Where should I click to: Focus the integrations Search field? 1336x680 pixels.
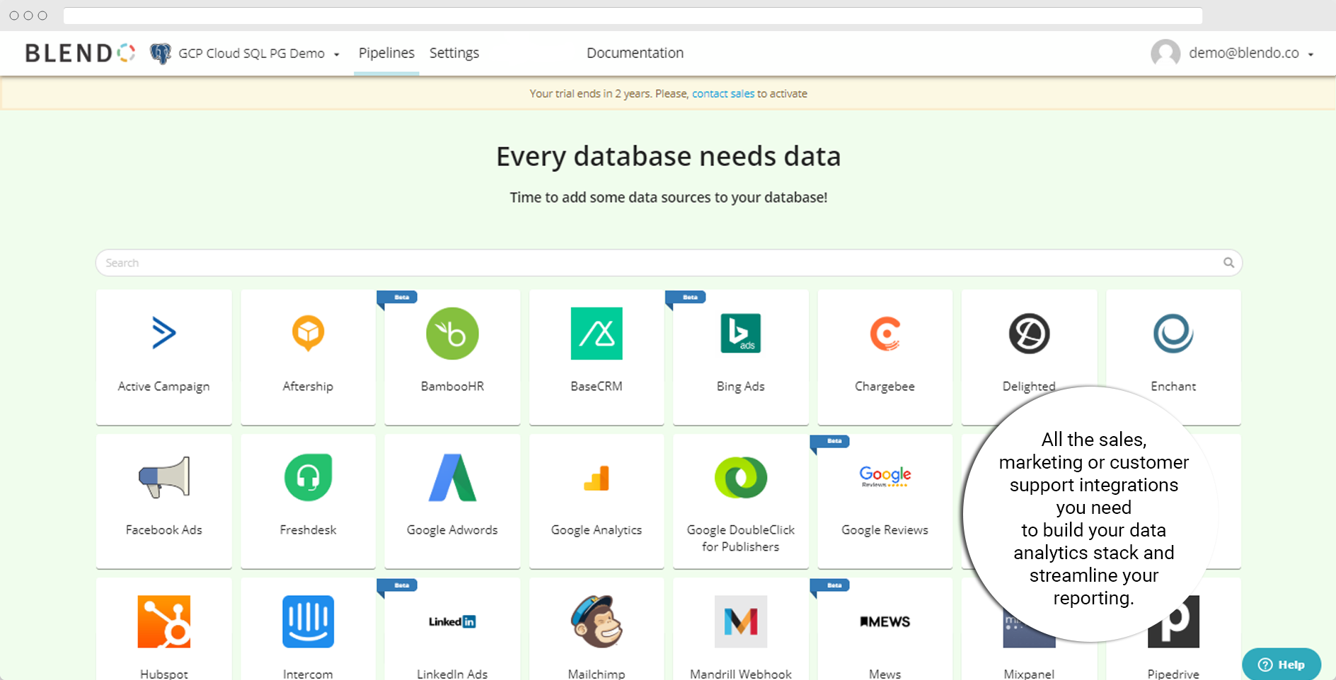coord(669,263)
